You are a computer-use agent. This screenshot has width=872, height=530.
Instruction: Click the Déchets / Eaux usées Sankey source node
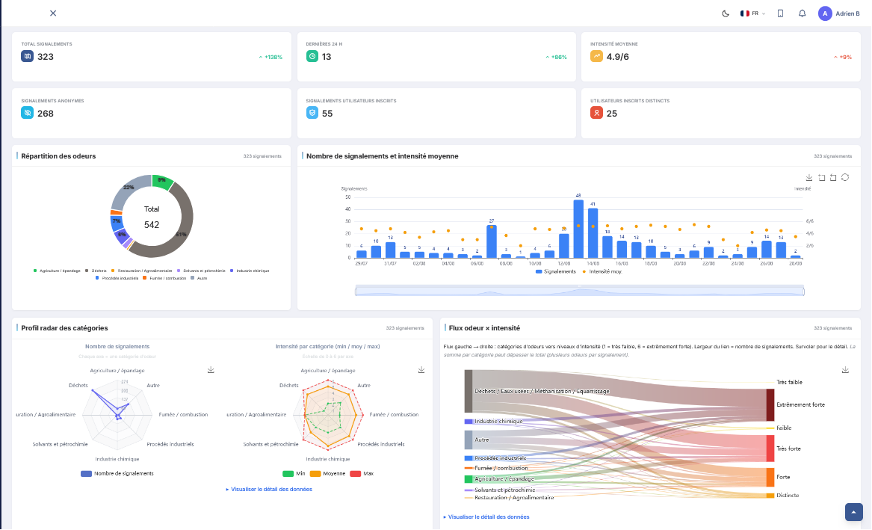point(469,391)
